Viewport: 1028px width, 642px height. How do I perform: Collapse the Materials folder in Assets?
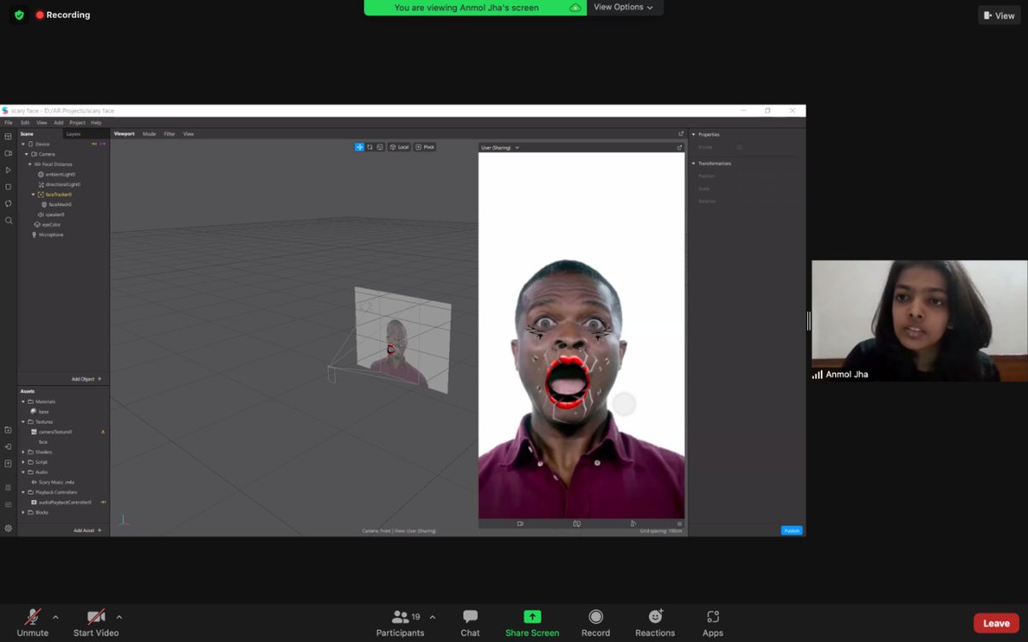coord(23,401)
